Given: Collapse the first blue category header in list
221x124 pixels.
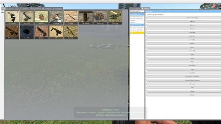Looking at the screenshot, I should point(137,14).
